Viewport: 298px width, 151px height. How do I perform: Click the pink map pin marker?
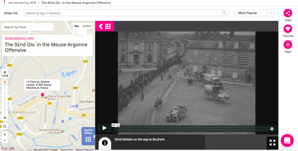coord(42,95)
